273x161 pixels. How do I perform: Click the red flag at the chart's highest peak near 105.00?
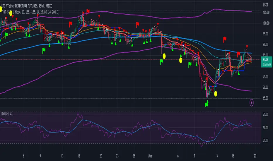pyautogui.click(x=88, y=11)
